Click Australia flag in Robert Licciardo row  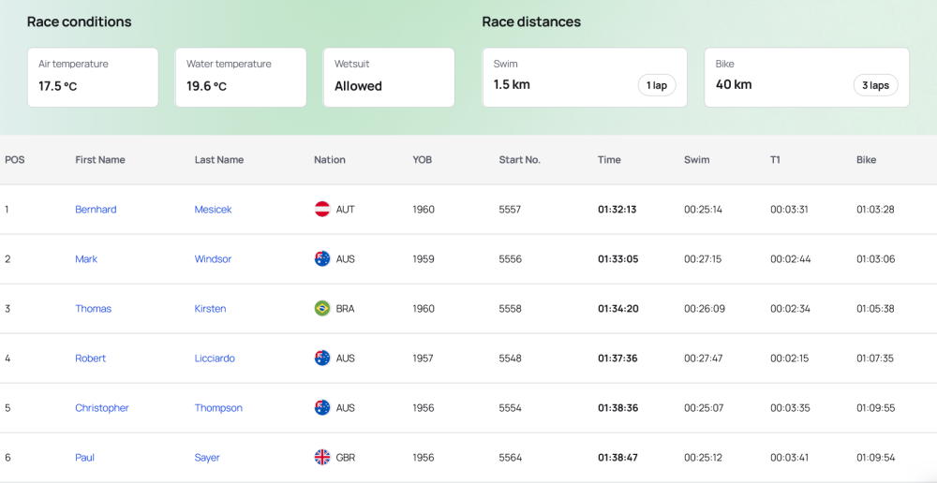coord(322,359)
